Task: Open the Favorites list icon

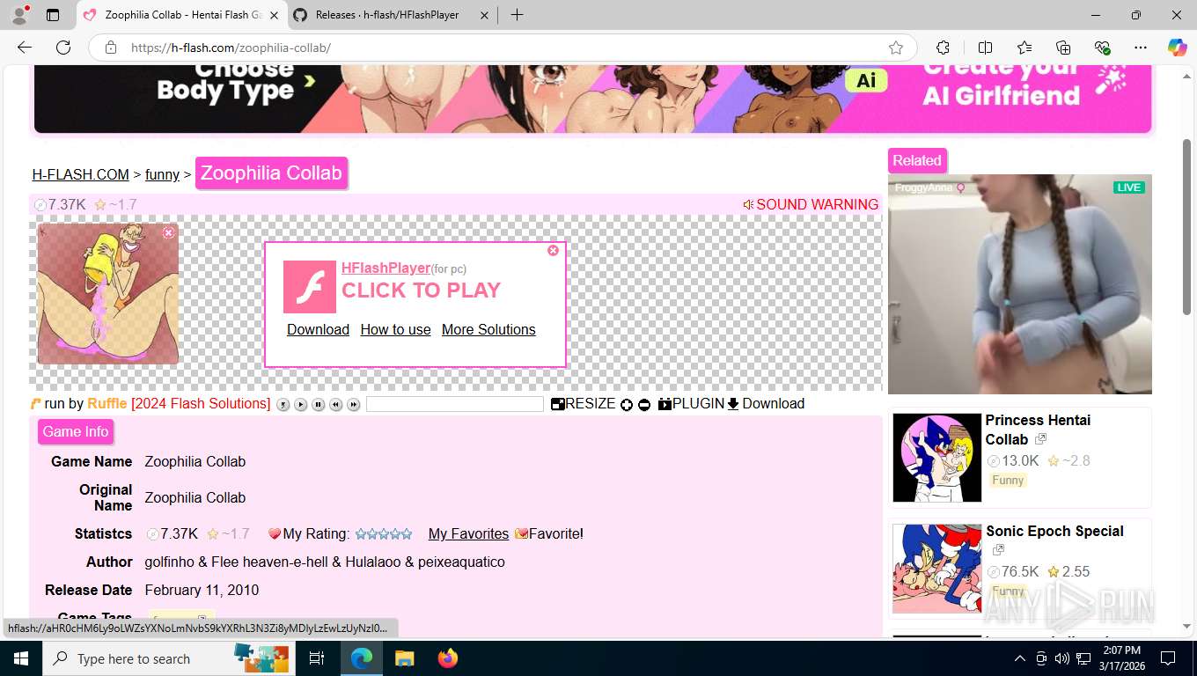Action: click(x=1024, y=48)
